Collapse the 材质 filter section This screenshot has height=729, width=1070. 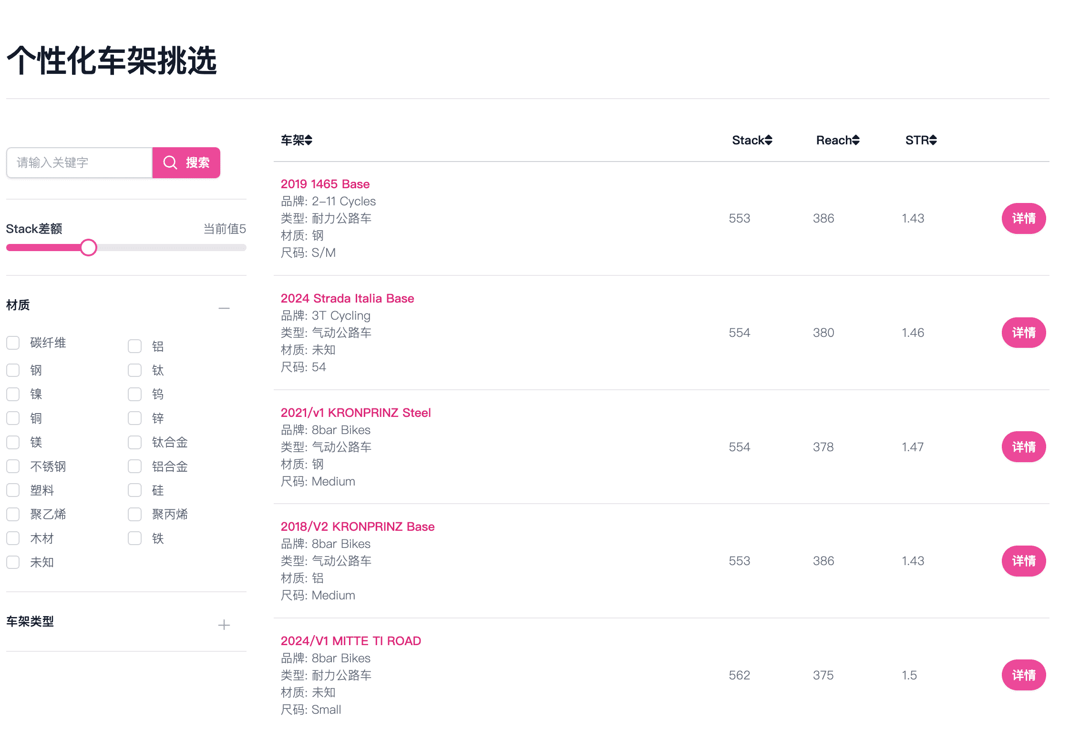224,308
